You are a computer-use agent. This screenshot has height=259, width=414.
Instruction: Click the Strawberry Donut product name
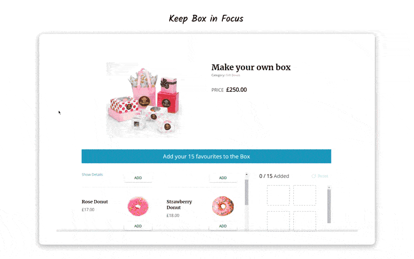coord(179,205)
